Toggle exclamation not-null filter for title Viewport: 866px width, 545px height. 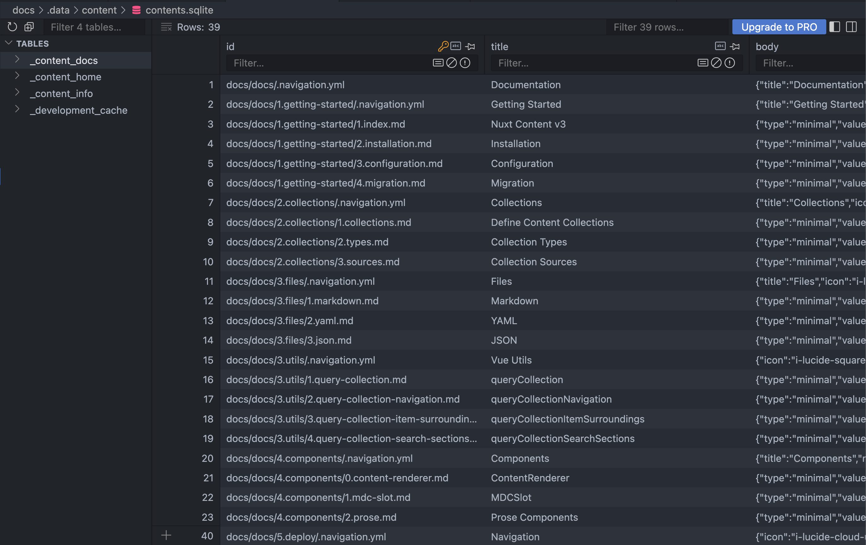tap(730, 63)
